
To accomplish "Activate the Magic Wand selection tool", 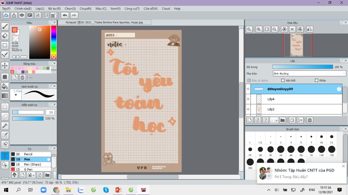I will tap(5, 126).
